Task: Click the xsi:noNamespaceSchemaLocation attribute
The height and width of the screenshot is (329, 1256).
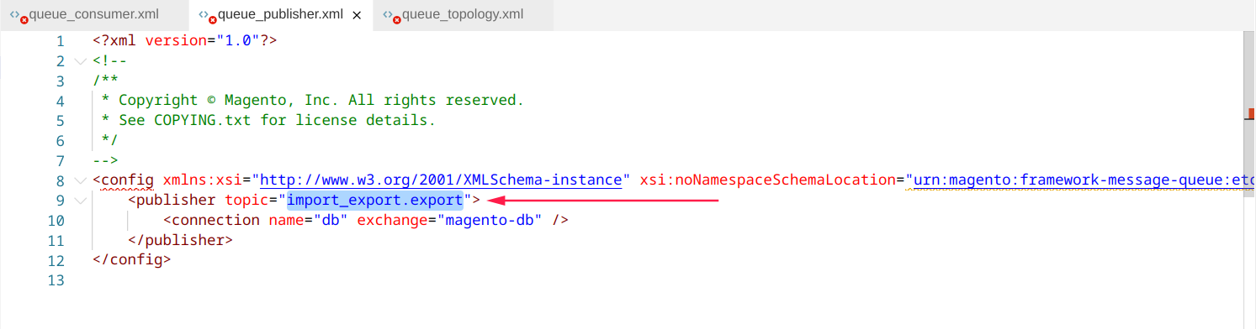Action: pos(767,180)
